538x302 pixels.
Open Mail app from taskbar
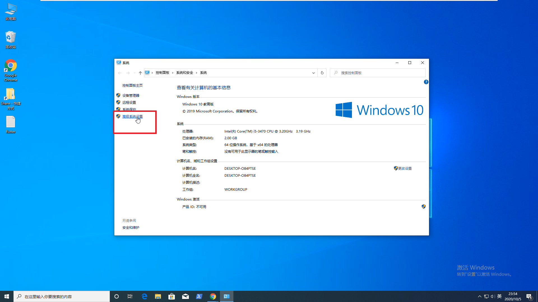(185, 296)
